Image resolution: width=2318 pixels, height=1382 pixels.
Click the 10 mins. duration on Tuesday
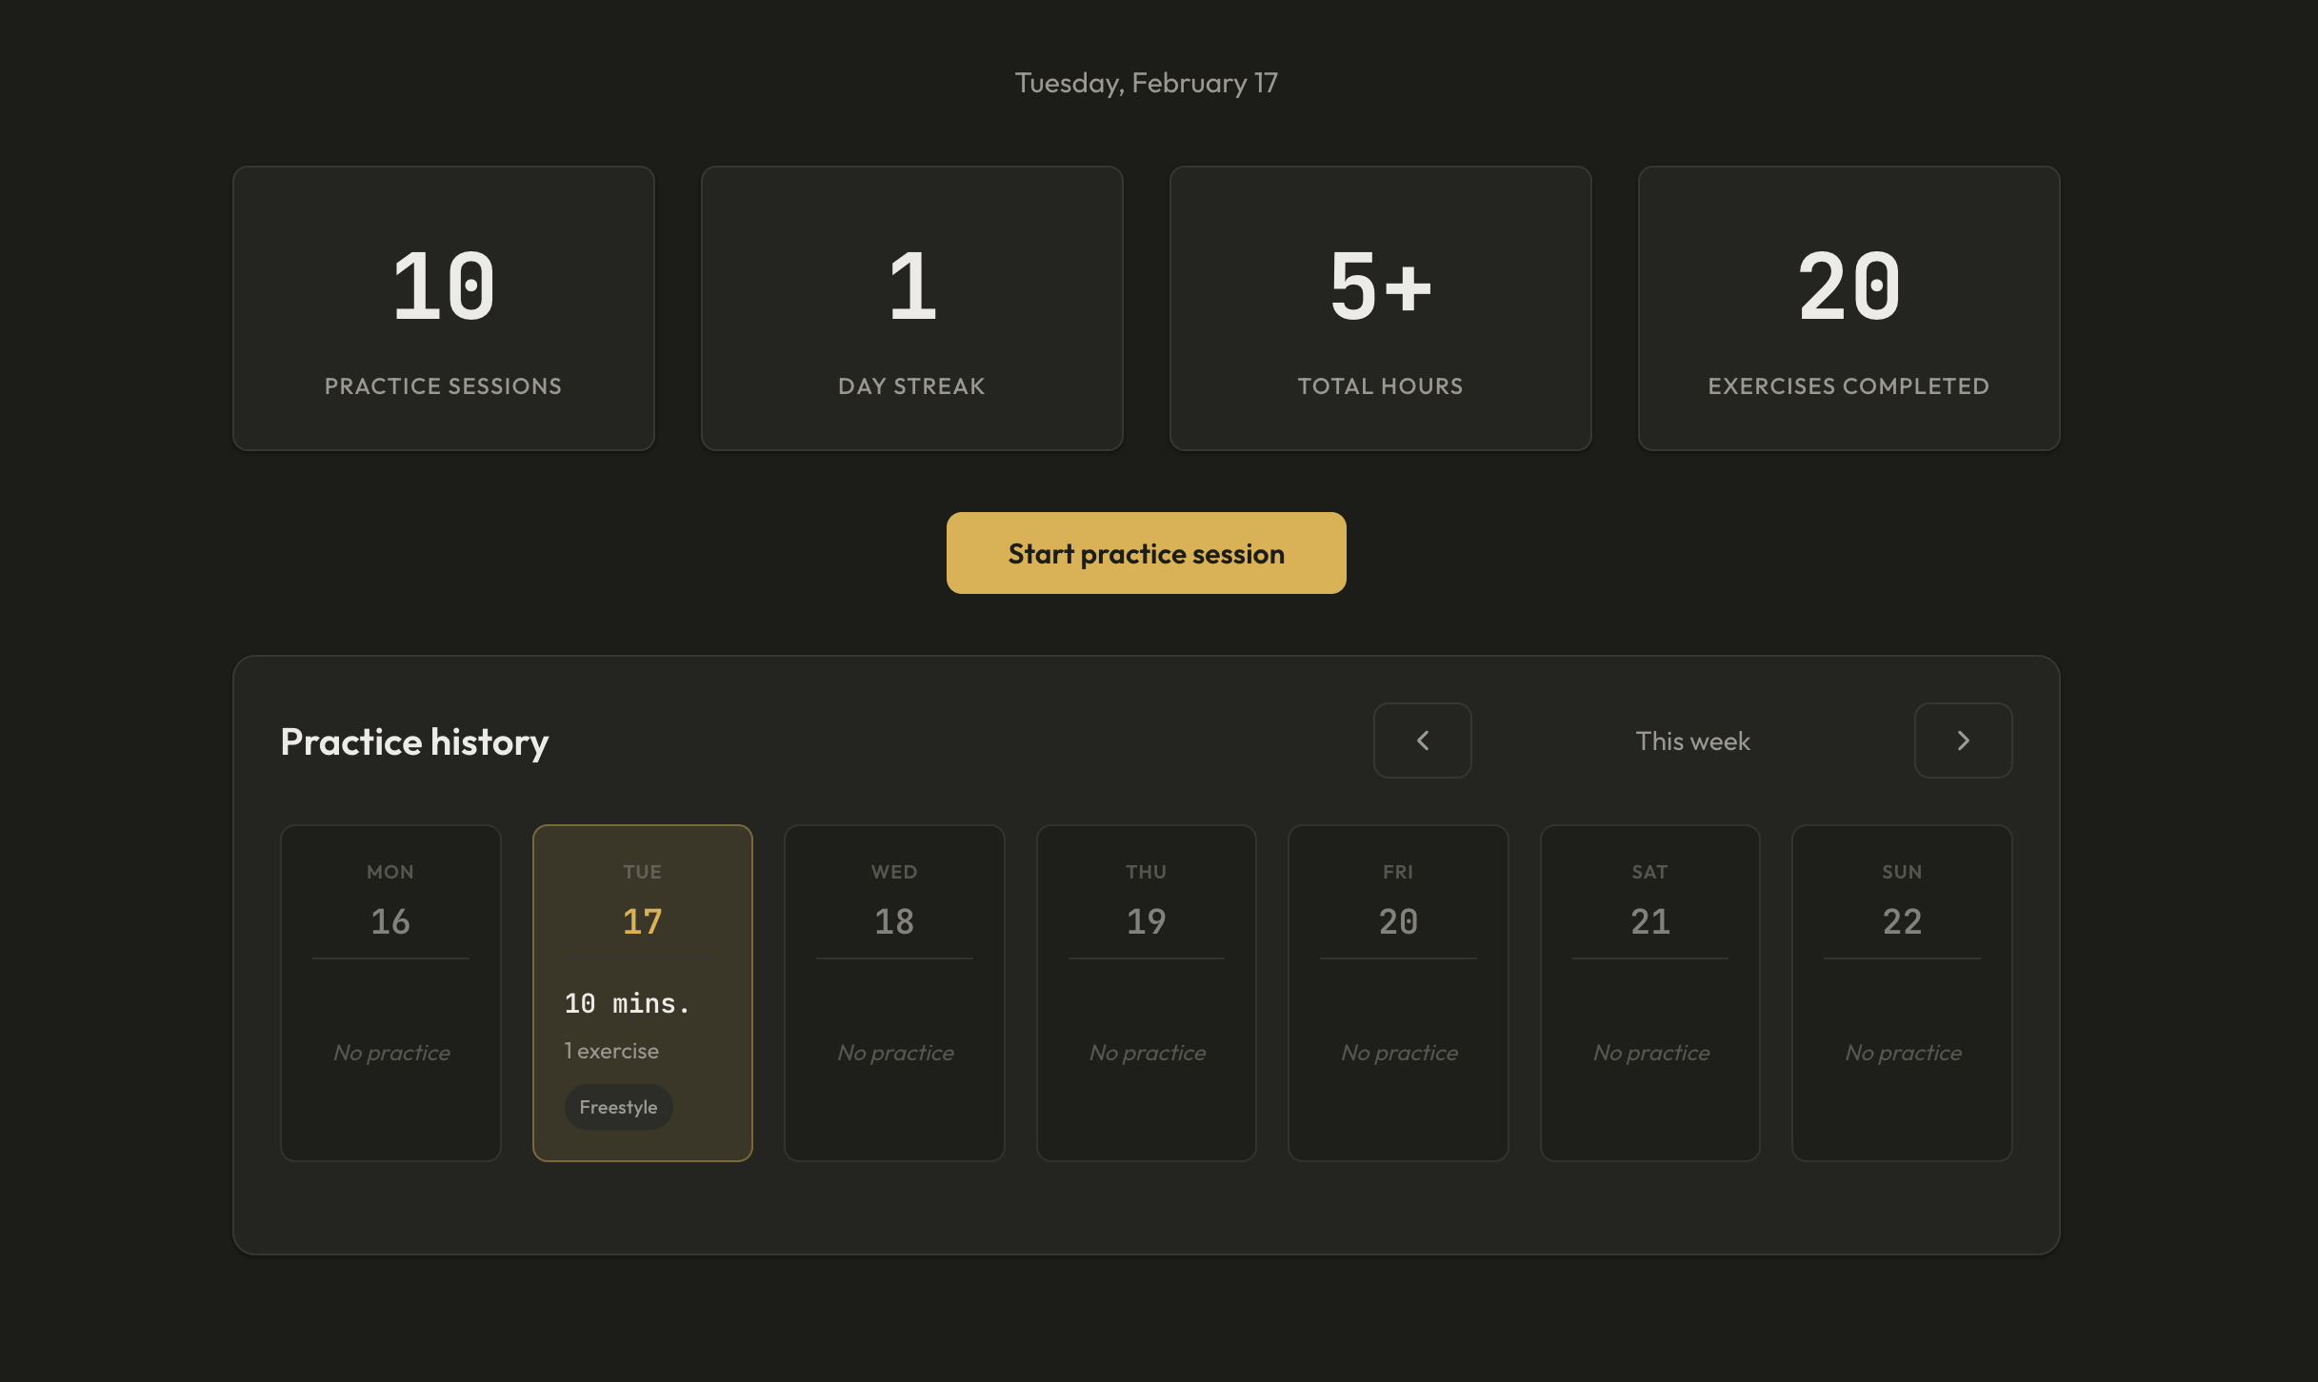coord(628,1002)
